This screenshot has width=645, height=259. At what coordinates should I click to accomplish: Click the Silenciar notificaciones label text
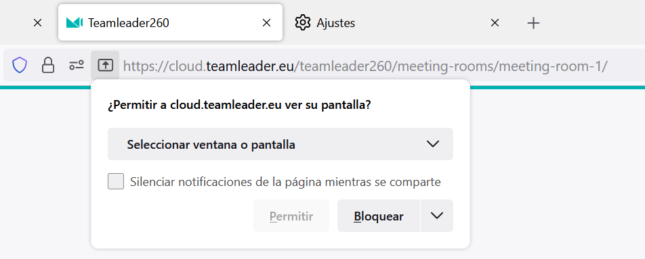(x=285, y=182)
